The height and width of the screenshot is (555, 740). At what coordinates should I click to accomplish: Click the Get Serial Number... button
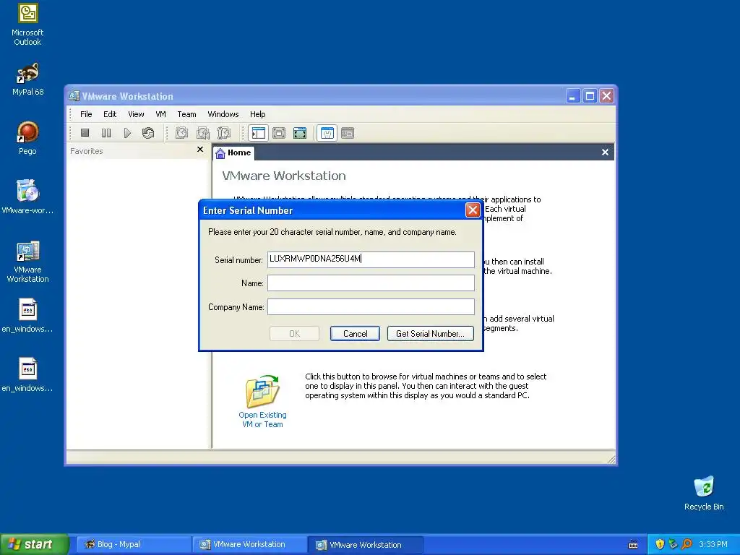pos(431,334)
